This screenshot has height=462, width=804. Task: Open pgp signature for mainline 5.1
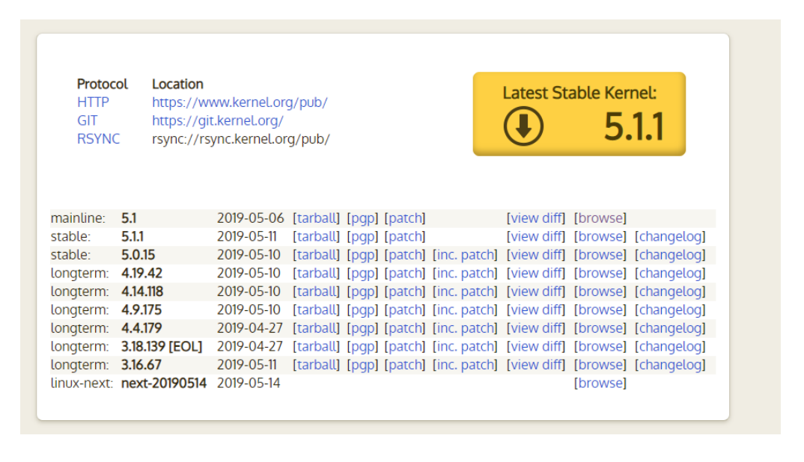point(362,218)
